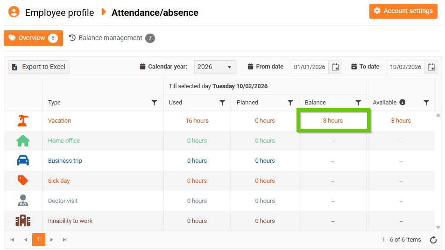Click the Home office house icon
The width and height of the screenshot is (445, 250).
click(22, 141)
